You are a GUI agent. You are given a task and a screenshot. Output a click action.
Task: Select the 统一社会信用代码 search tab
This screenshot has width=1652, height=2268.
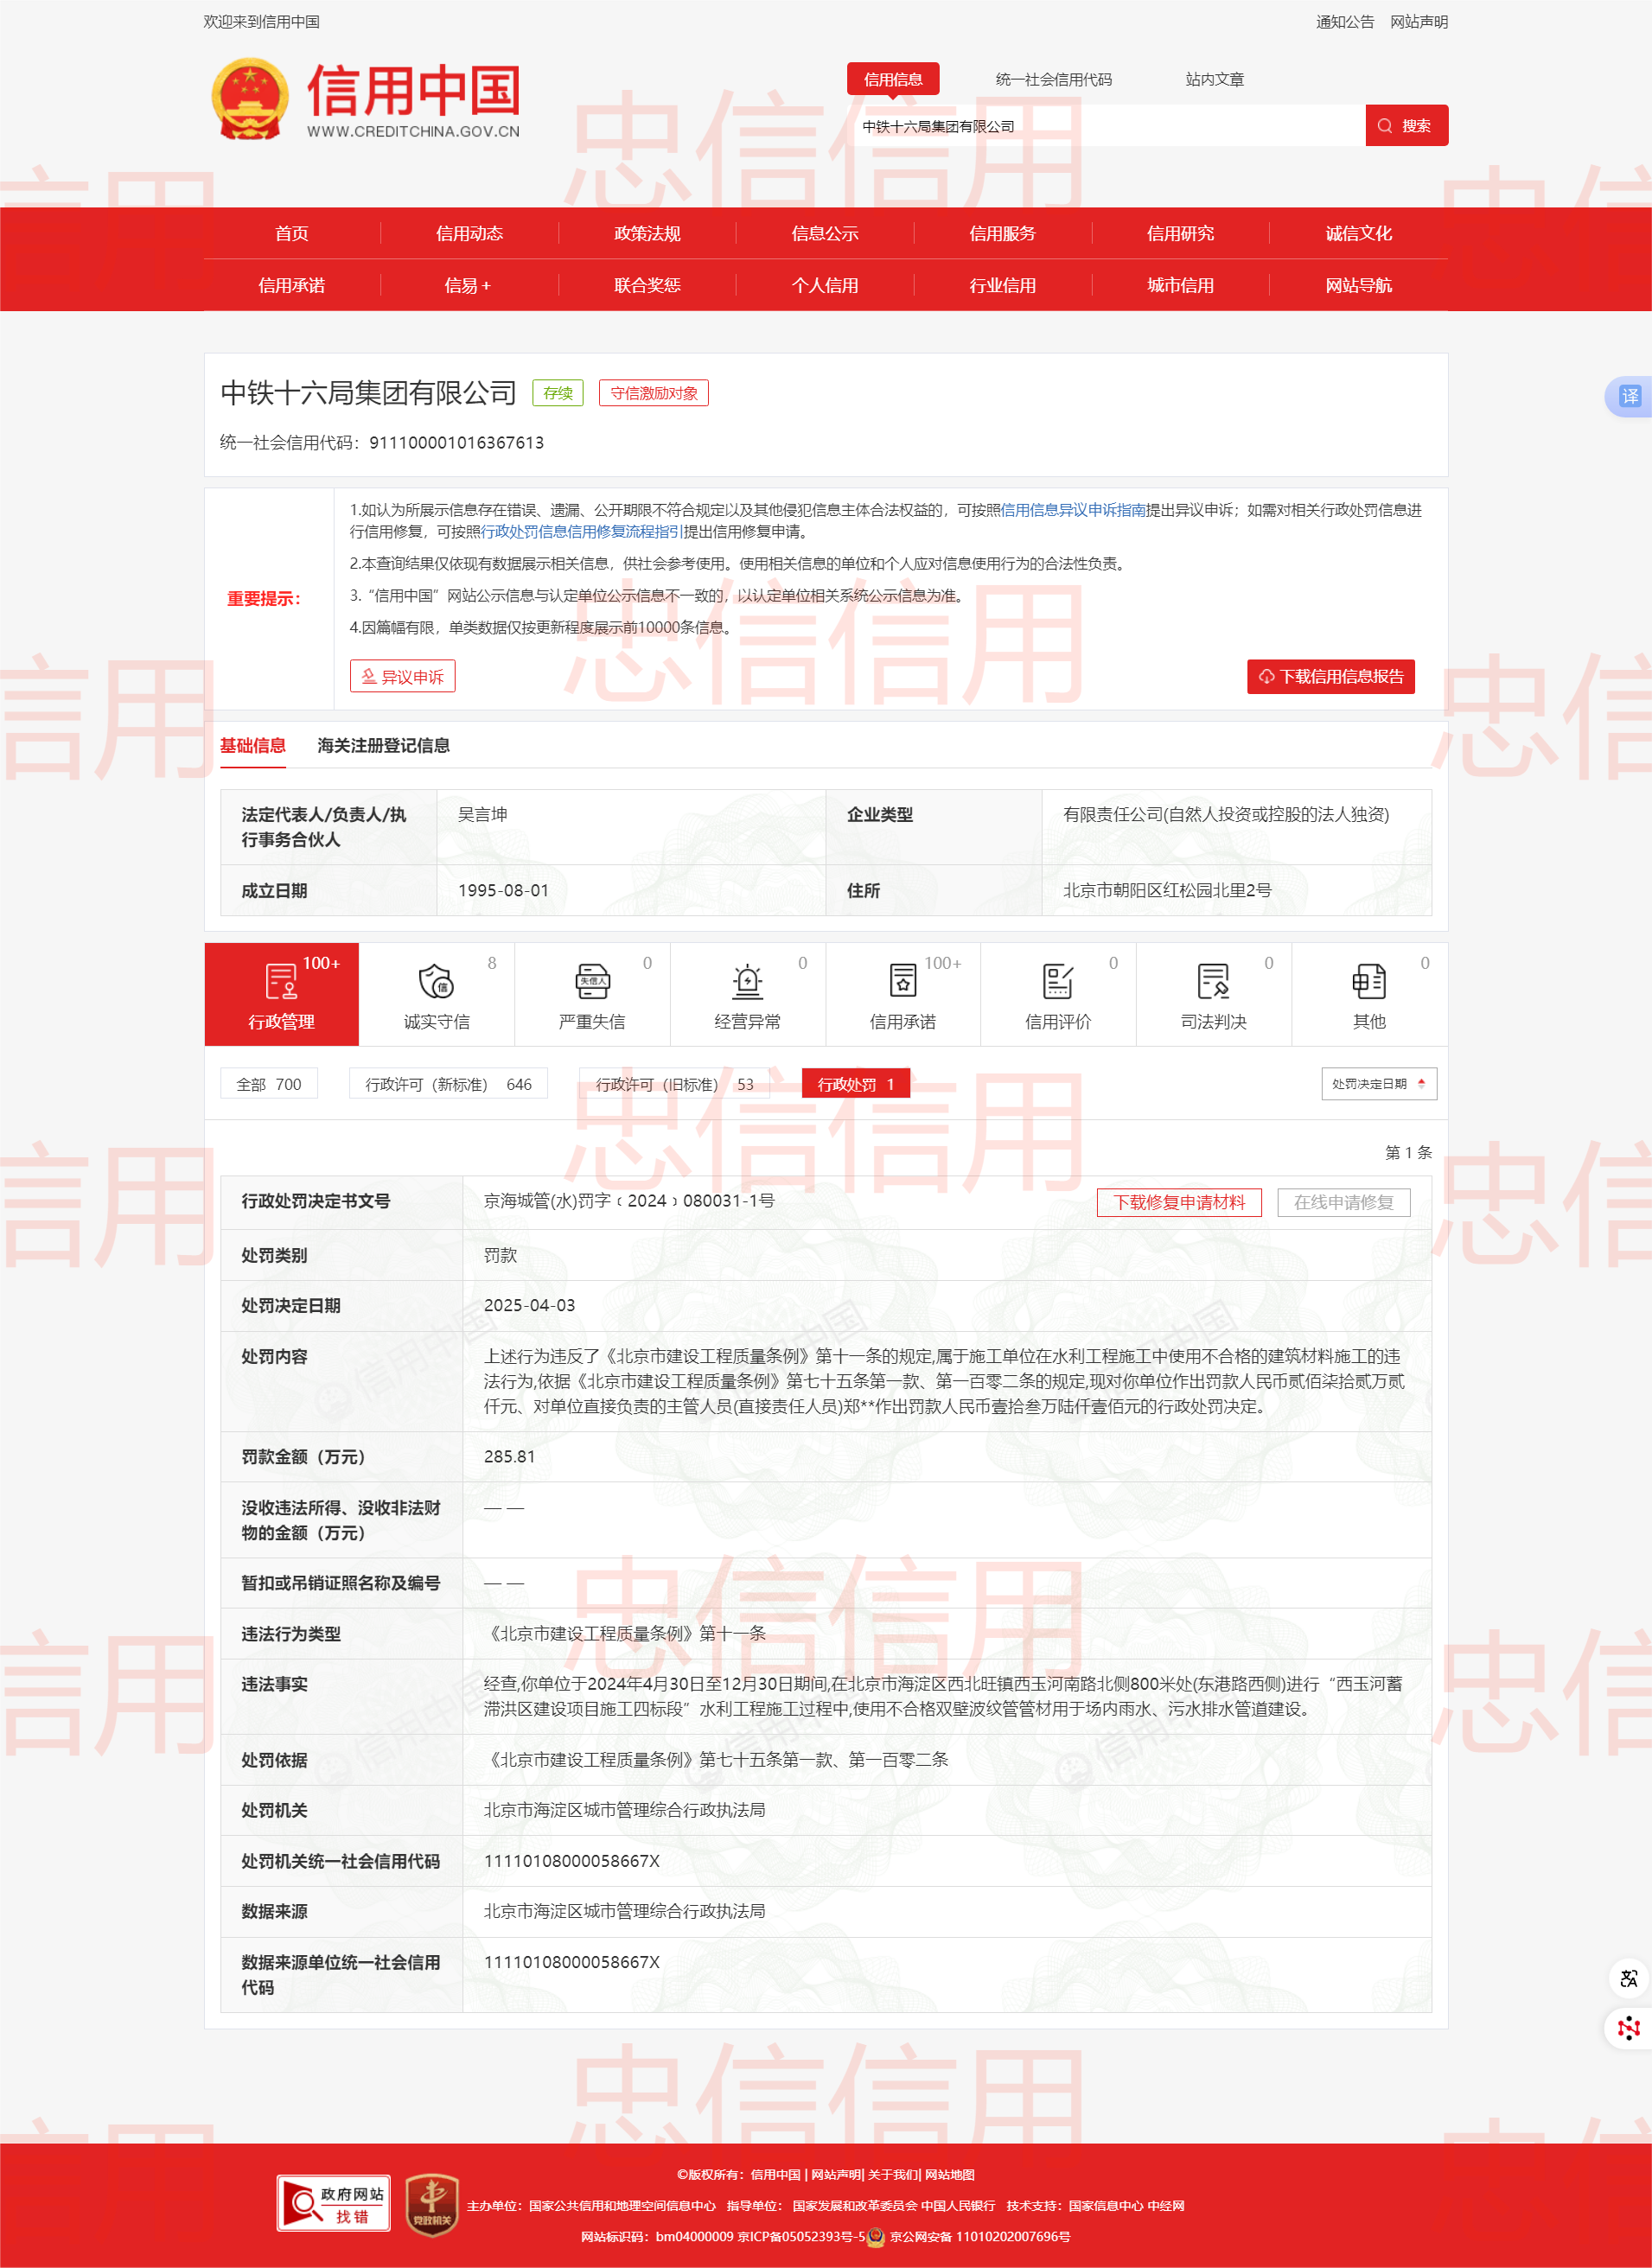(1053, 79)
